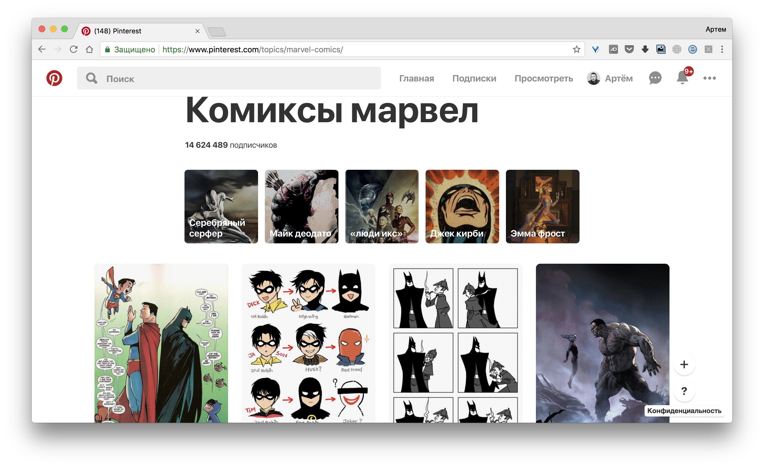Click the Pocket extension icon

click(x=629, y=49)
